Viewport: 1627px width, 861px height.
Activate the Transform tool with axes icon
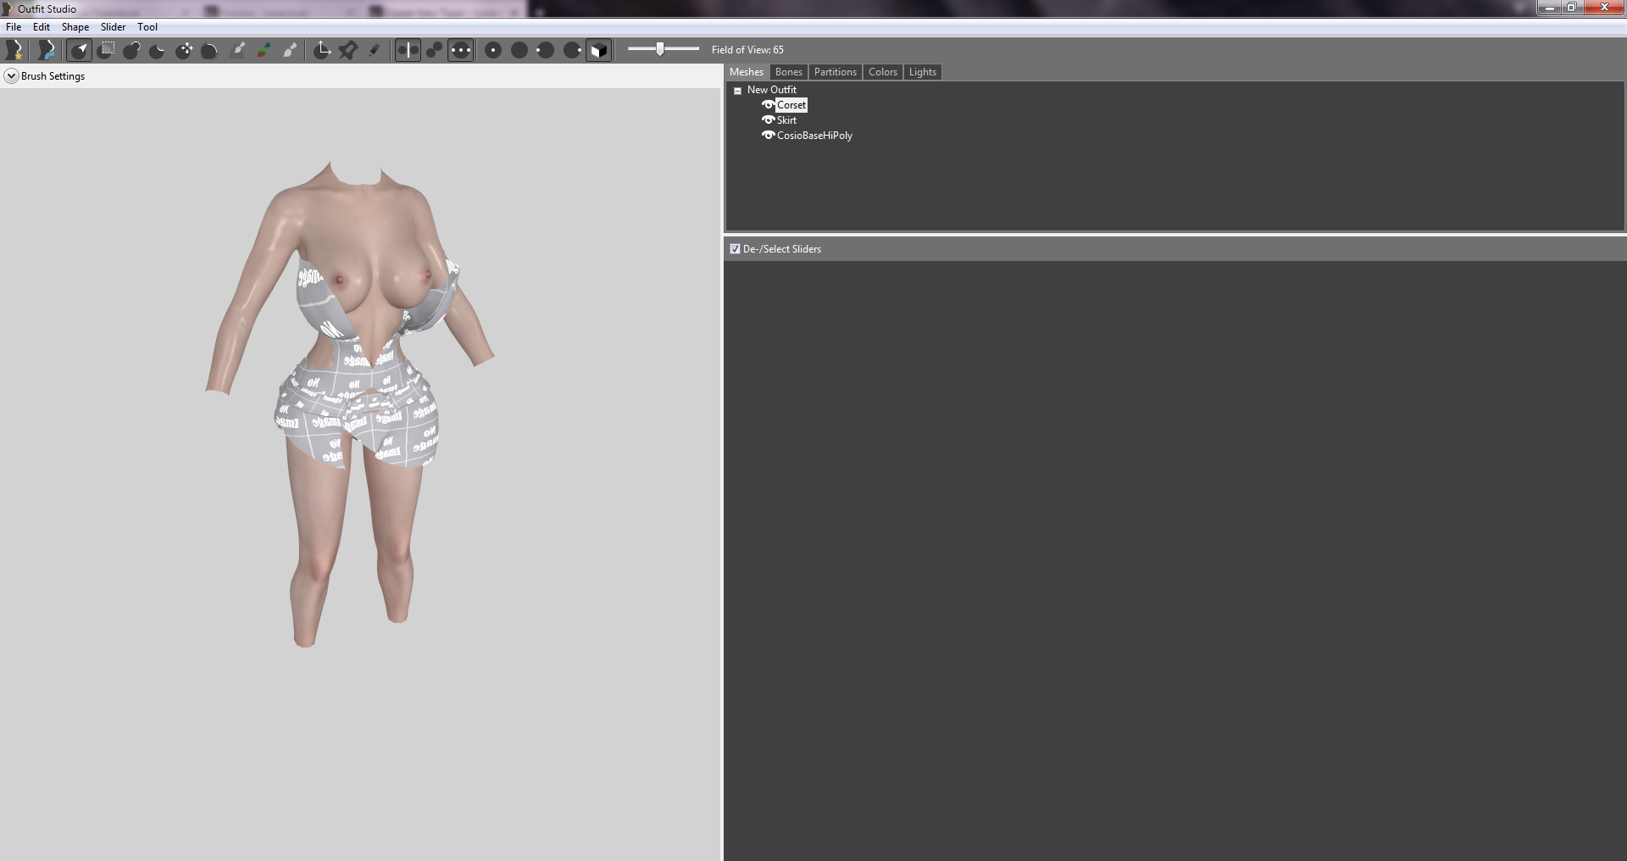click(322, 50)
